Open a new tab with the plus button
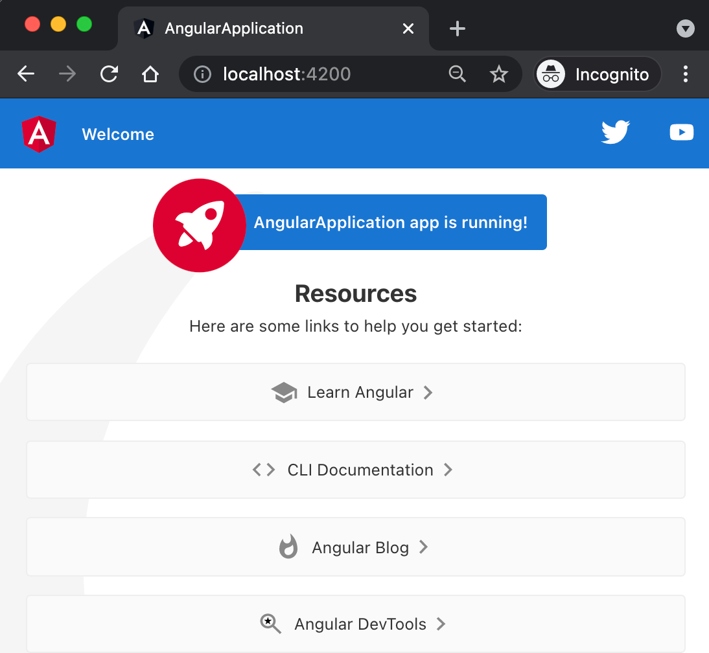709x653 pixels. click(457, 29)
